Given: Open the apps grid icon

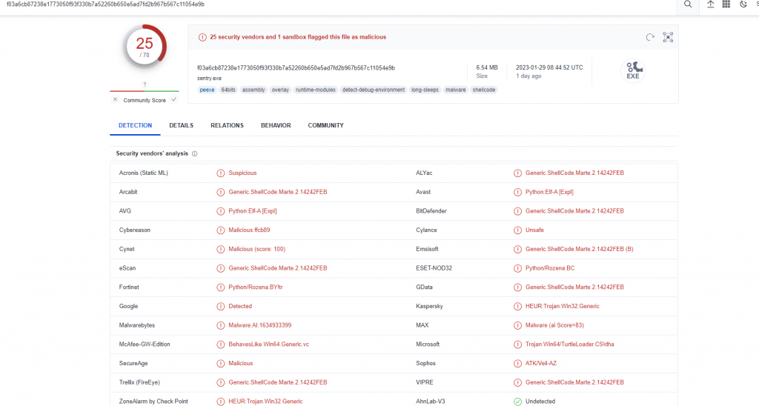Looking at the screenshot, I should pos(726,4).
